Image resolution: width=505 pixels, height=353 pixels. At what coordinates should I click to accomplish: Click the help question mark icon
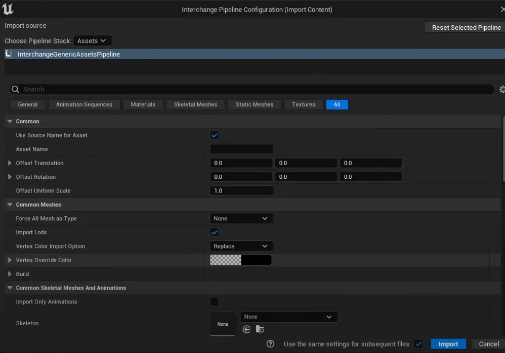click(271, 344)
